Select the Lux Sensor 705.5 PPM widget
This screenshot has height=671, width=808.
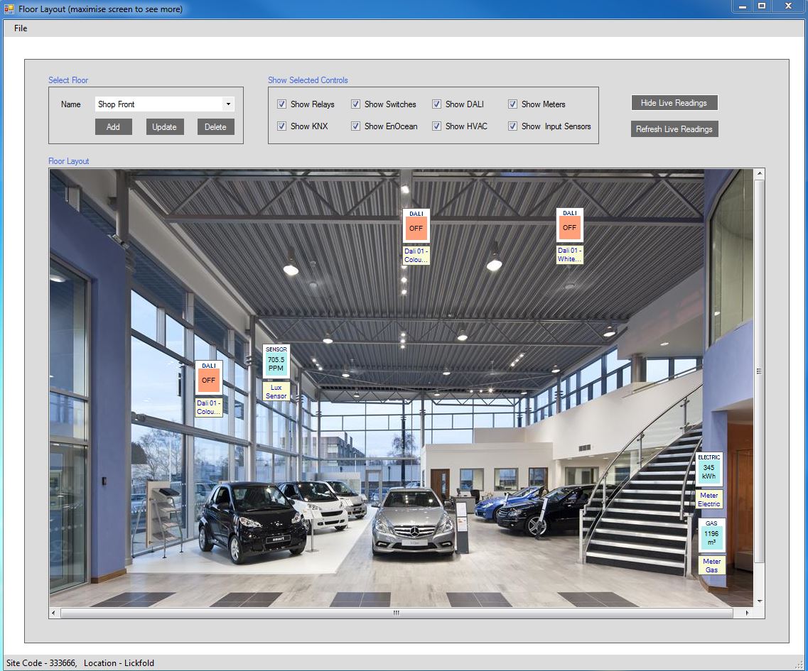(276, 362)
